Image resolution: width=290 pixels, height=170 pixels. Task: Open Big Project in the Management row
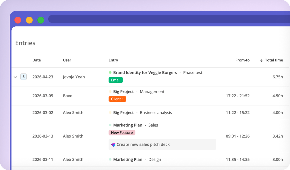tap(123, 92)
